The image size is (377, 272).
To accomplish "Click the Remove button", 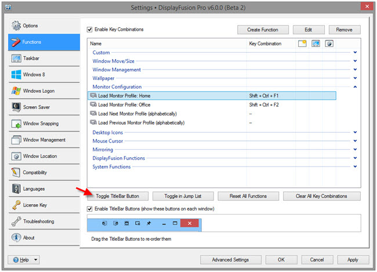I will pos(345,30).
